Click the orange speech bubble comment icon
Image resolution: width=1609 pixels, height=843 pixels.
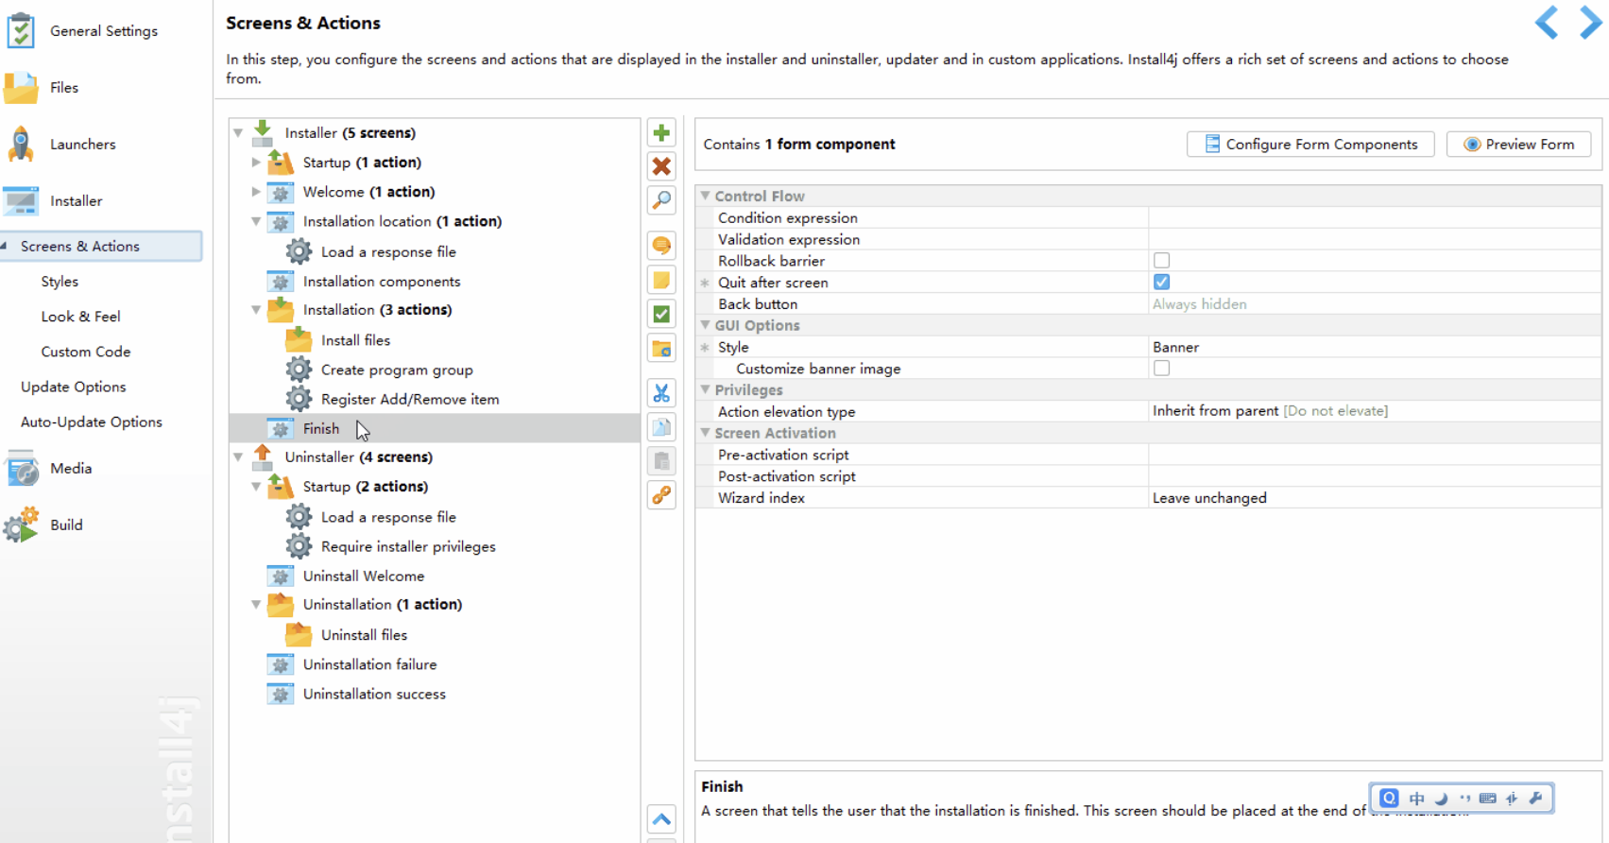pyautogui.click(x=661, y=246)
